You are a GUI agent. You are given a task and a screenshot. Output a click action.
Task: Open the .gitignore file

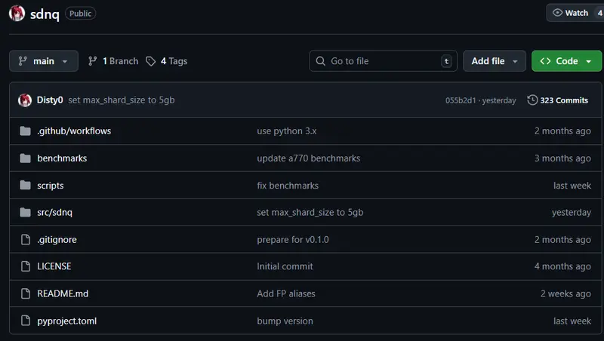point(57,240)
